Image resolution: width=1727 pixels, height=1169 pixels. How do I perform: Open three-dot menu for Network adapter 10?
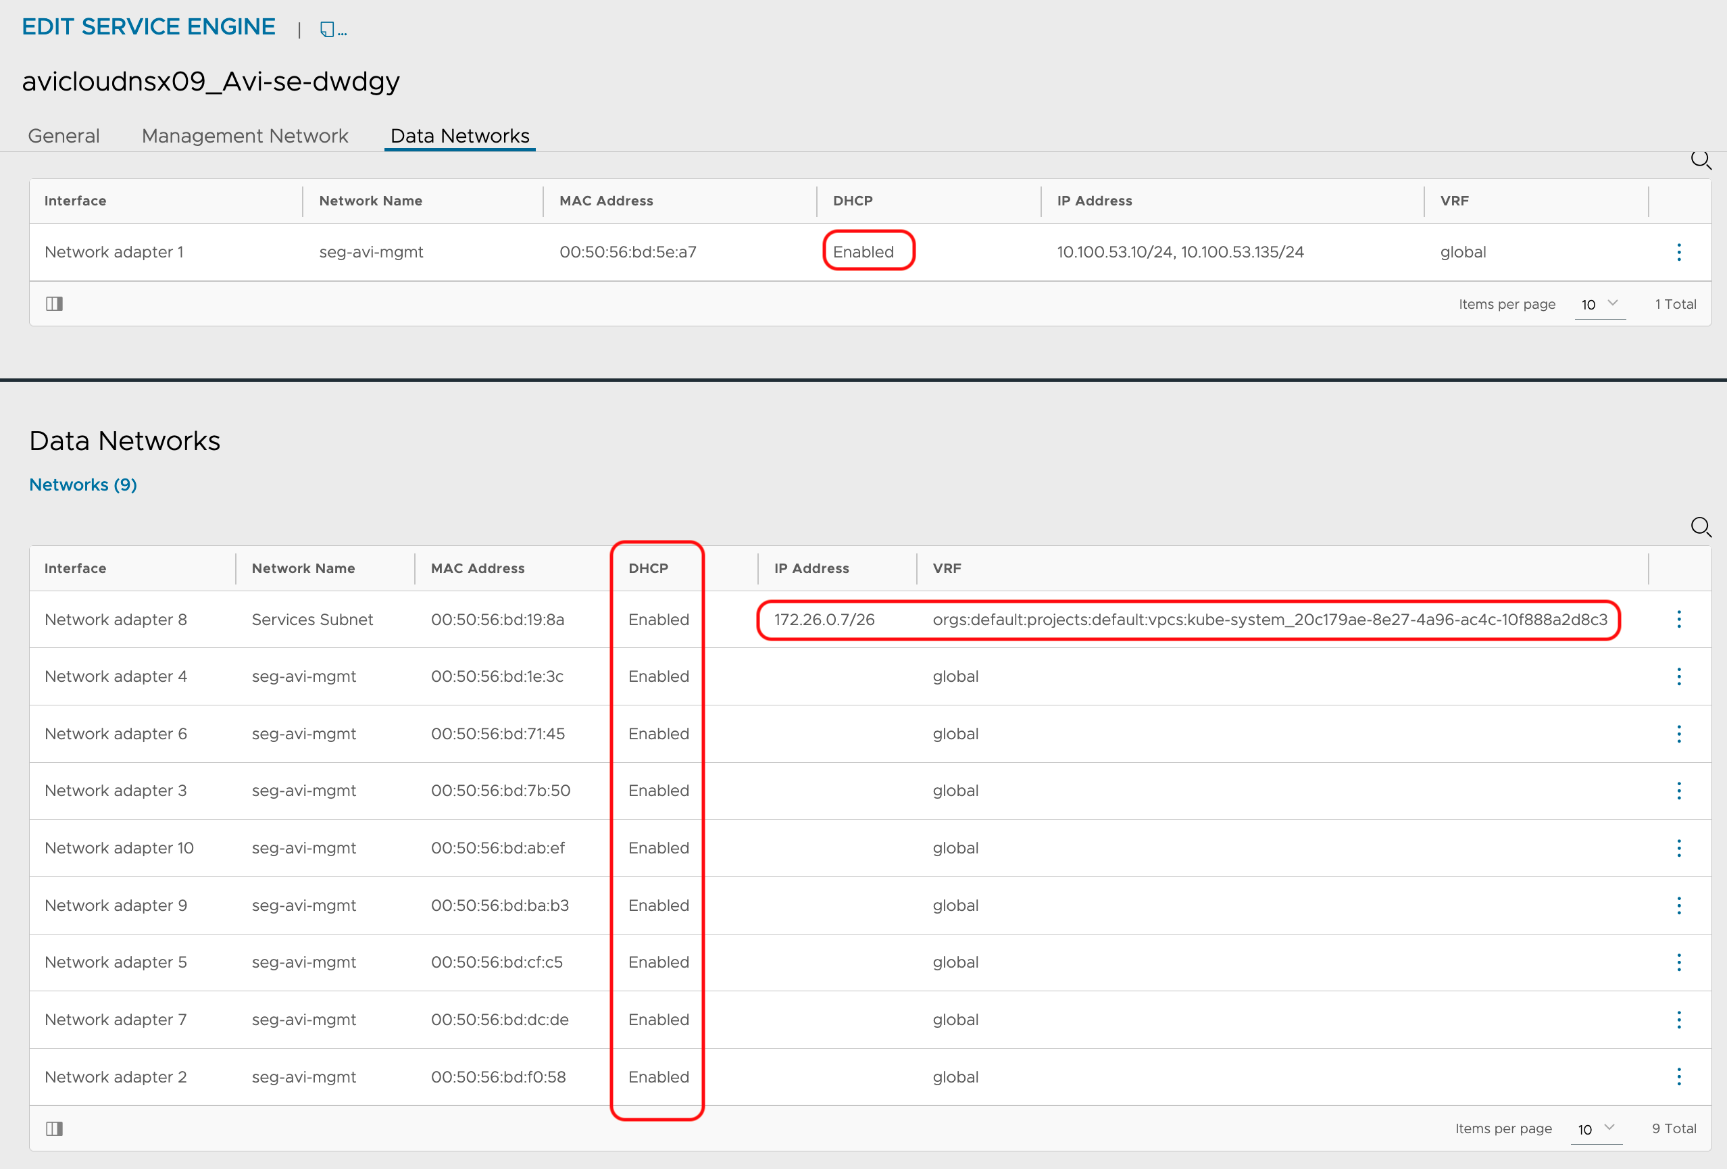1679,848
